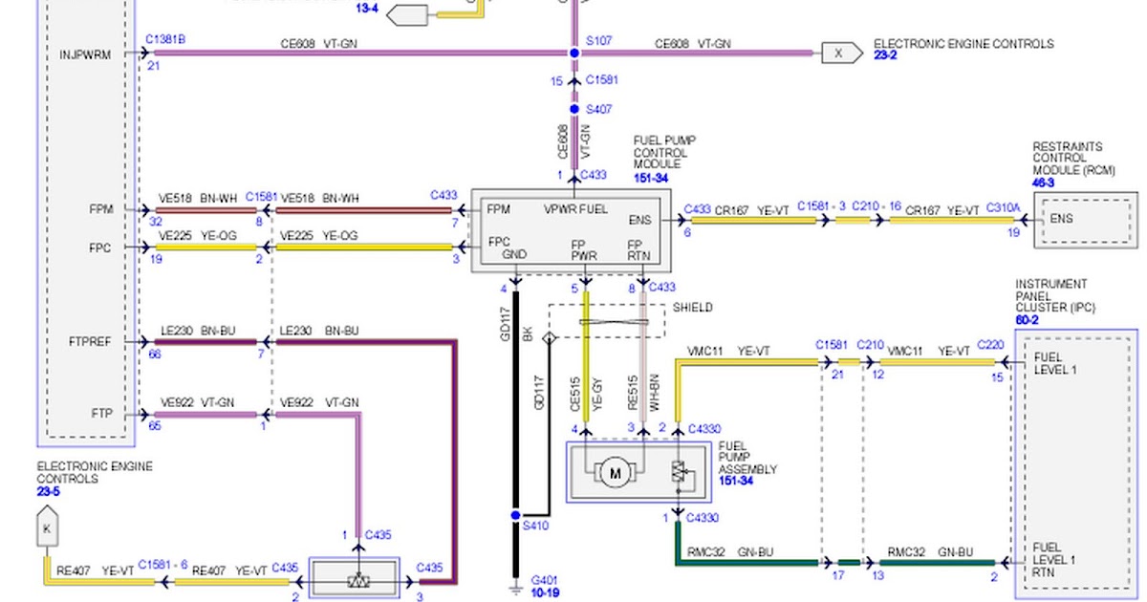1147x602 pixels.
Task: Click the S410 splice dot
Action: pyautogui.click(x=516, y=514)
